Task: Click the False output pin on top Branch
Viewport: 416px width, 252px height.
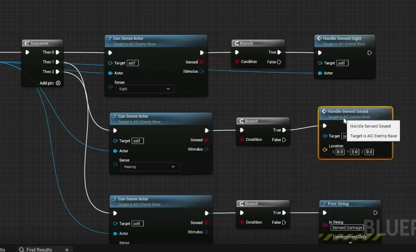Action: pos(279,62)
